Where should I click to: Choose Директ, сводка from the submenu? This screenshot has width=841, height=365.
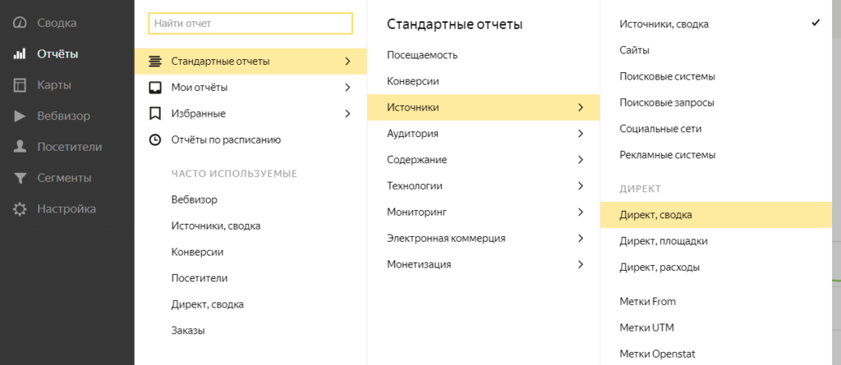point(655,215)
